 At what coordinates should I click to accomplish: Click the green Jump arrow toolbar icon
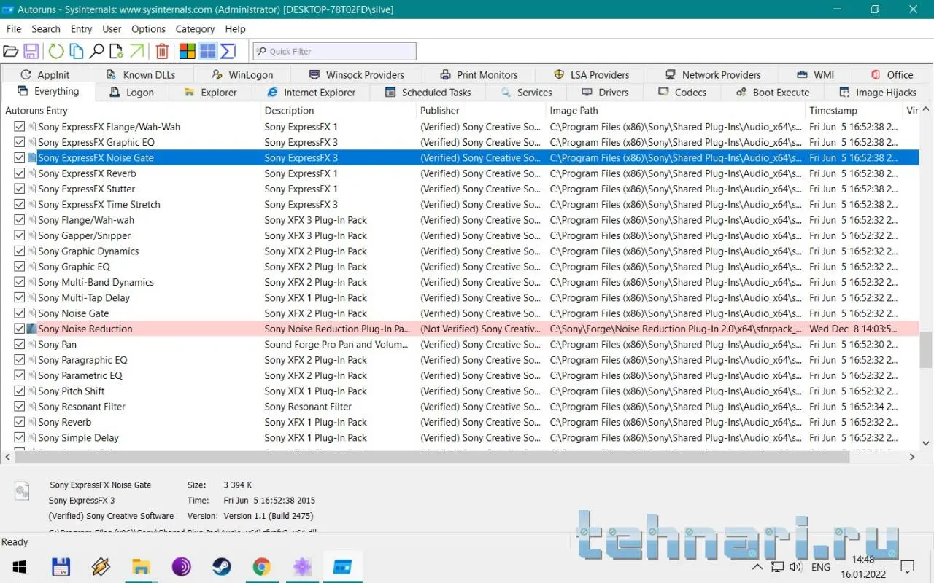point(136,51)
